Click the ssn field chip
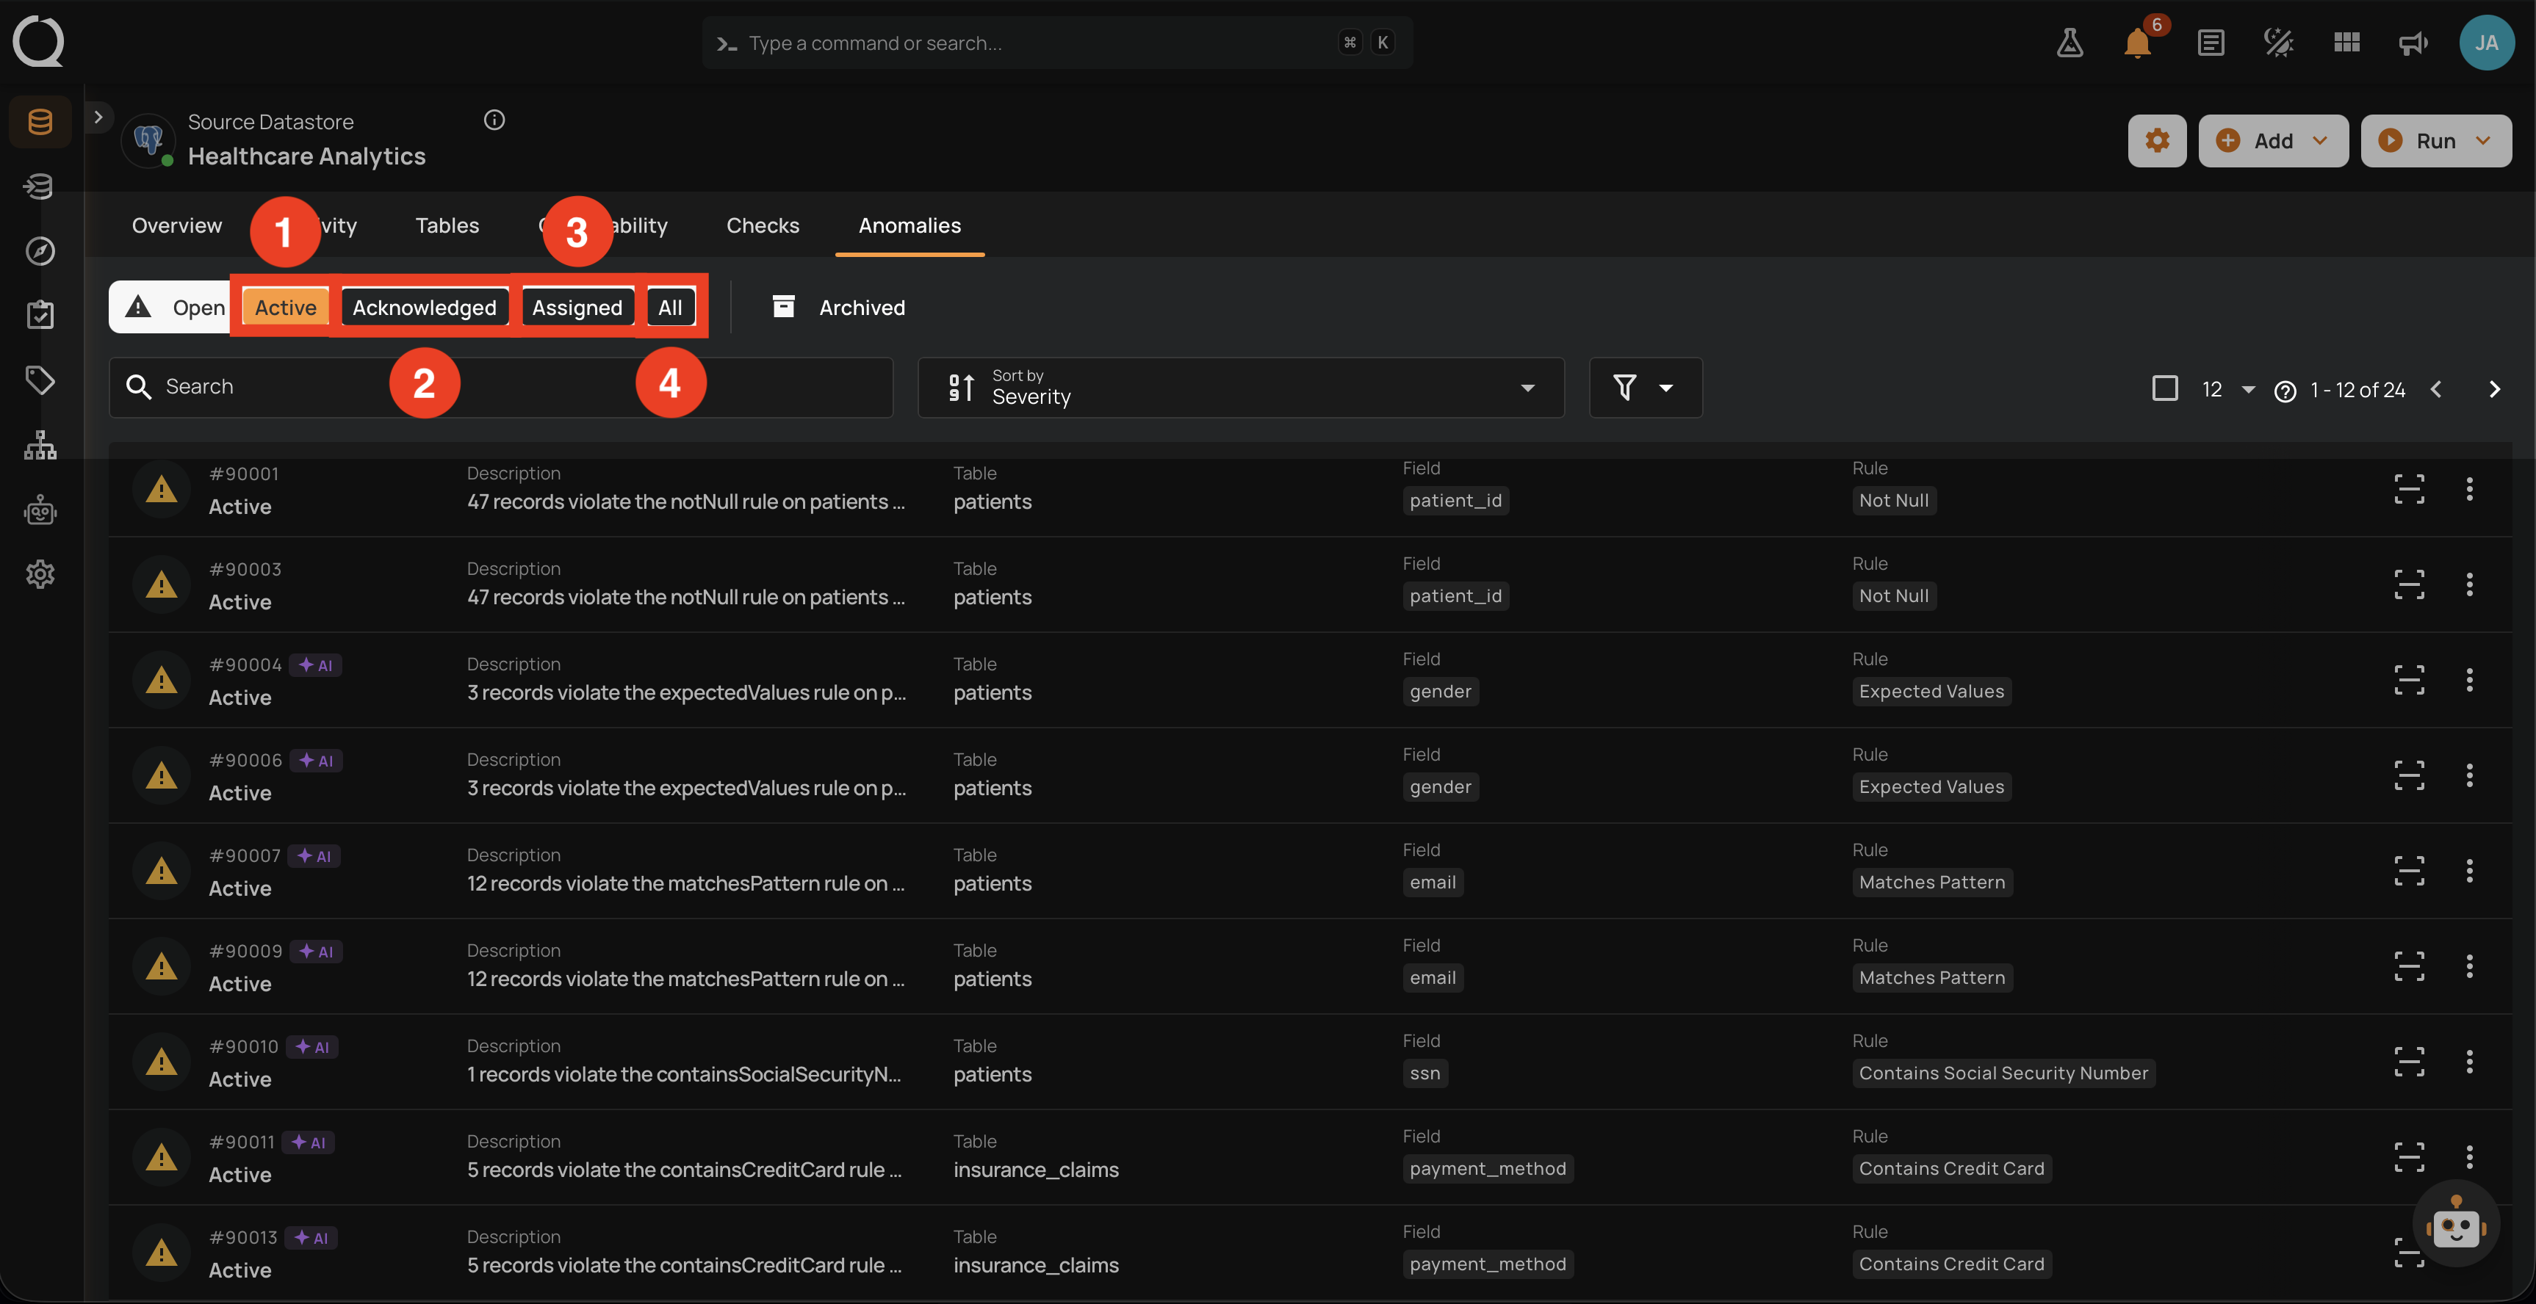Viewport: 2536px width, 1304px height. (1424, 1073)
